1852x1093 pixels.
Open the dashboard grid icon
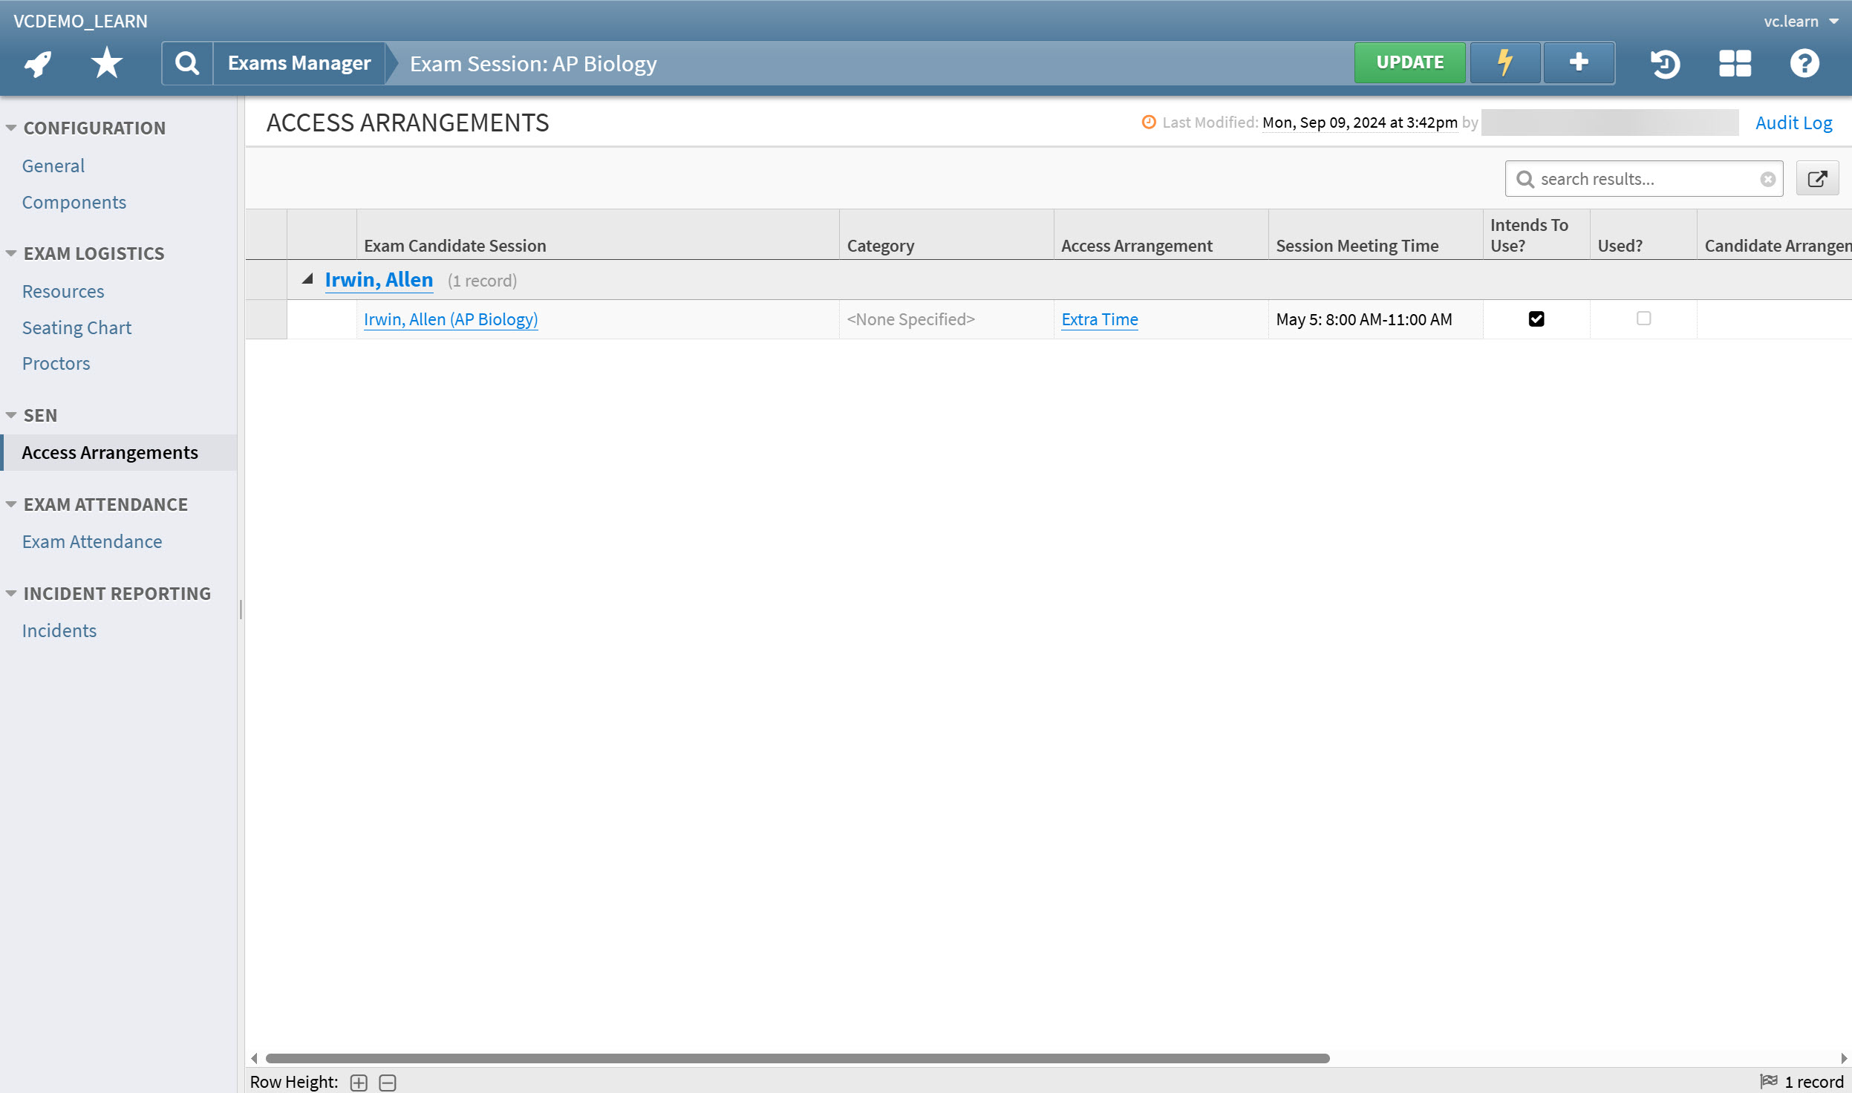coord(1735,63)
